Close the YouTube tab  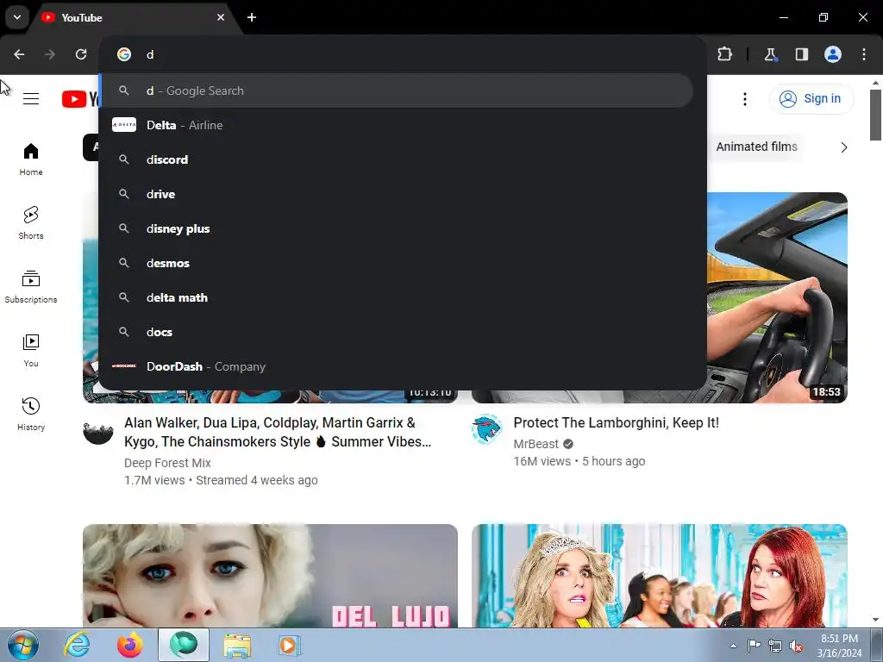pos(221,17)
